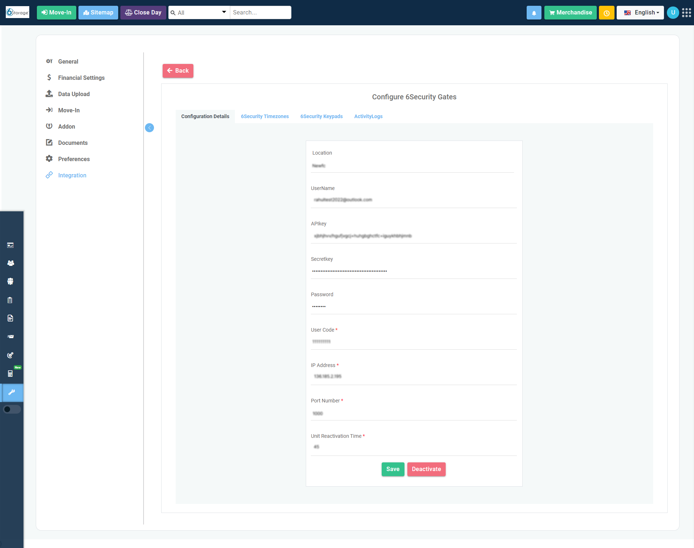This screenshot has height=548, width=694.
Task: Collapse the settings side menu arrow
Action: pos(149,128)
